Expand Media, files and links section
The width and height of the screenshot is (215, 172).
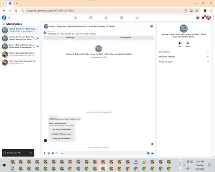click(x=184, y=57)
